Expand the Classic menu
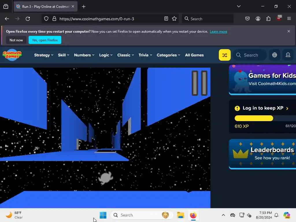Viewport: 296px width, 222px height. coord(125,55)
